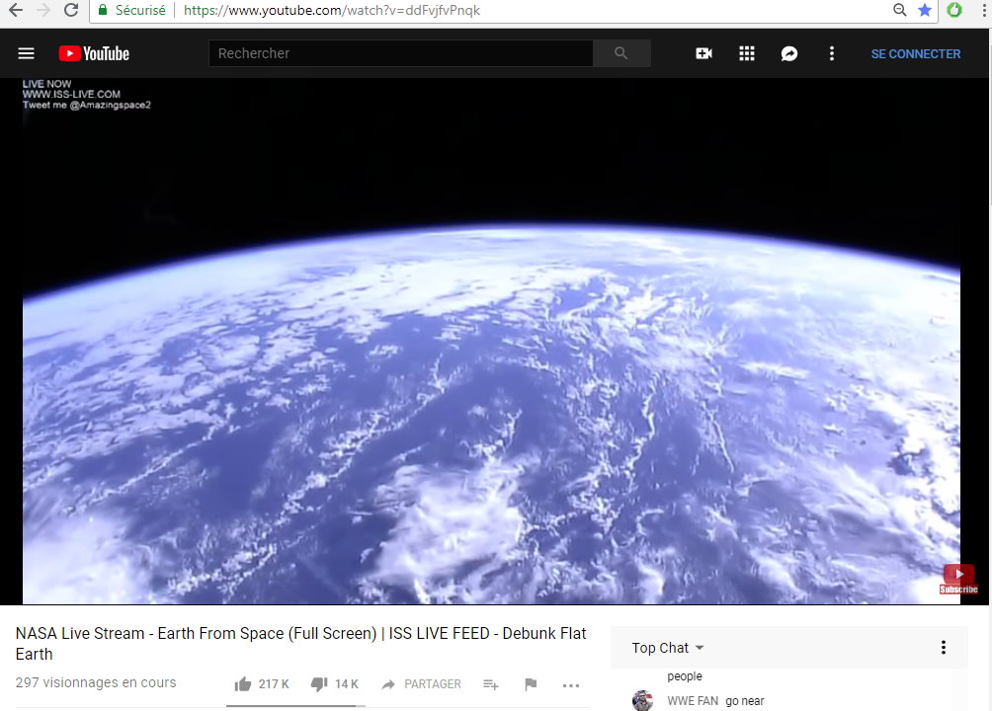The height and width of the screenshot is (711, 992).
Task: Click the 'go near' chat message
Action: point(745,701)
